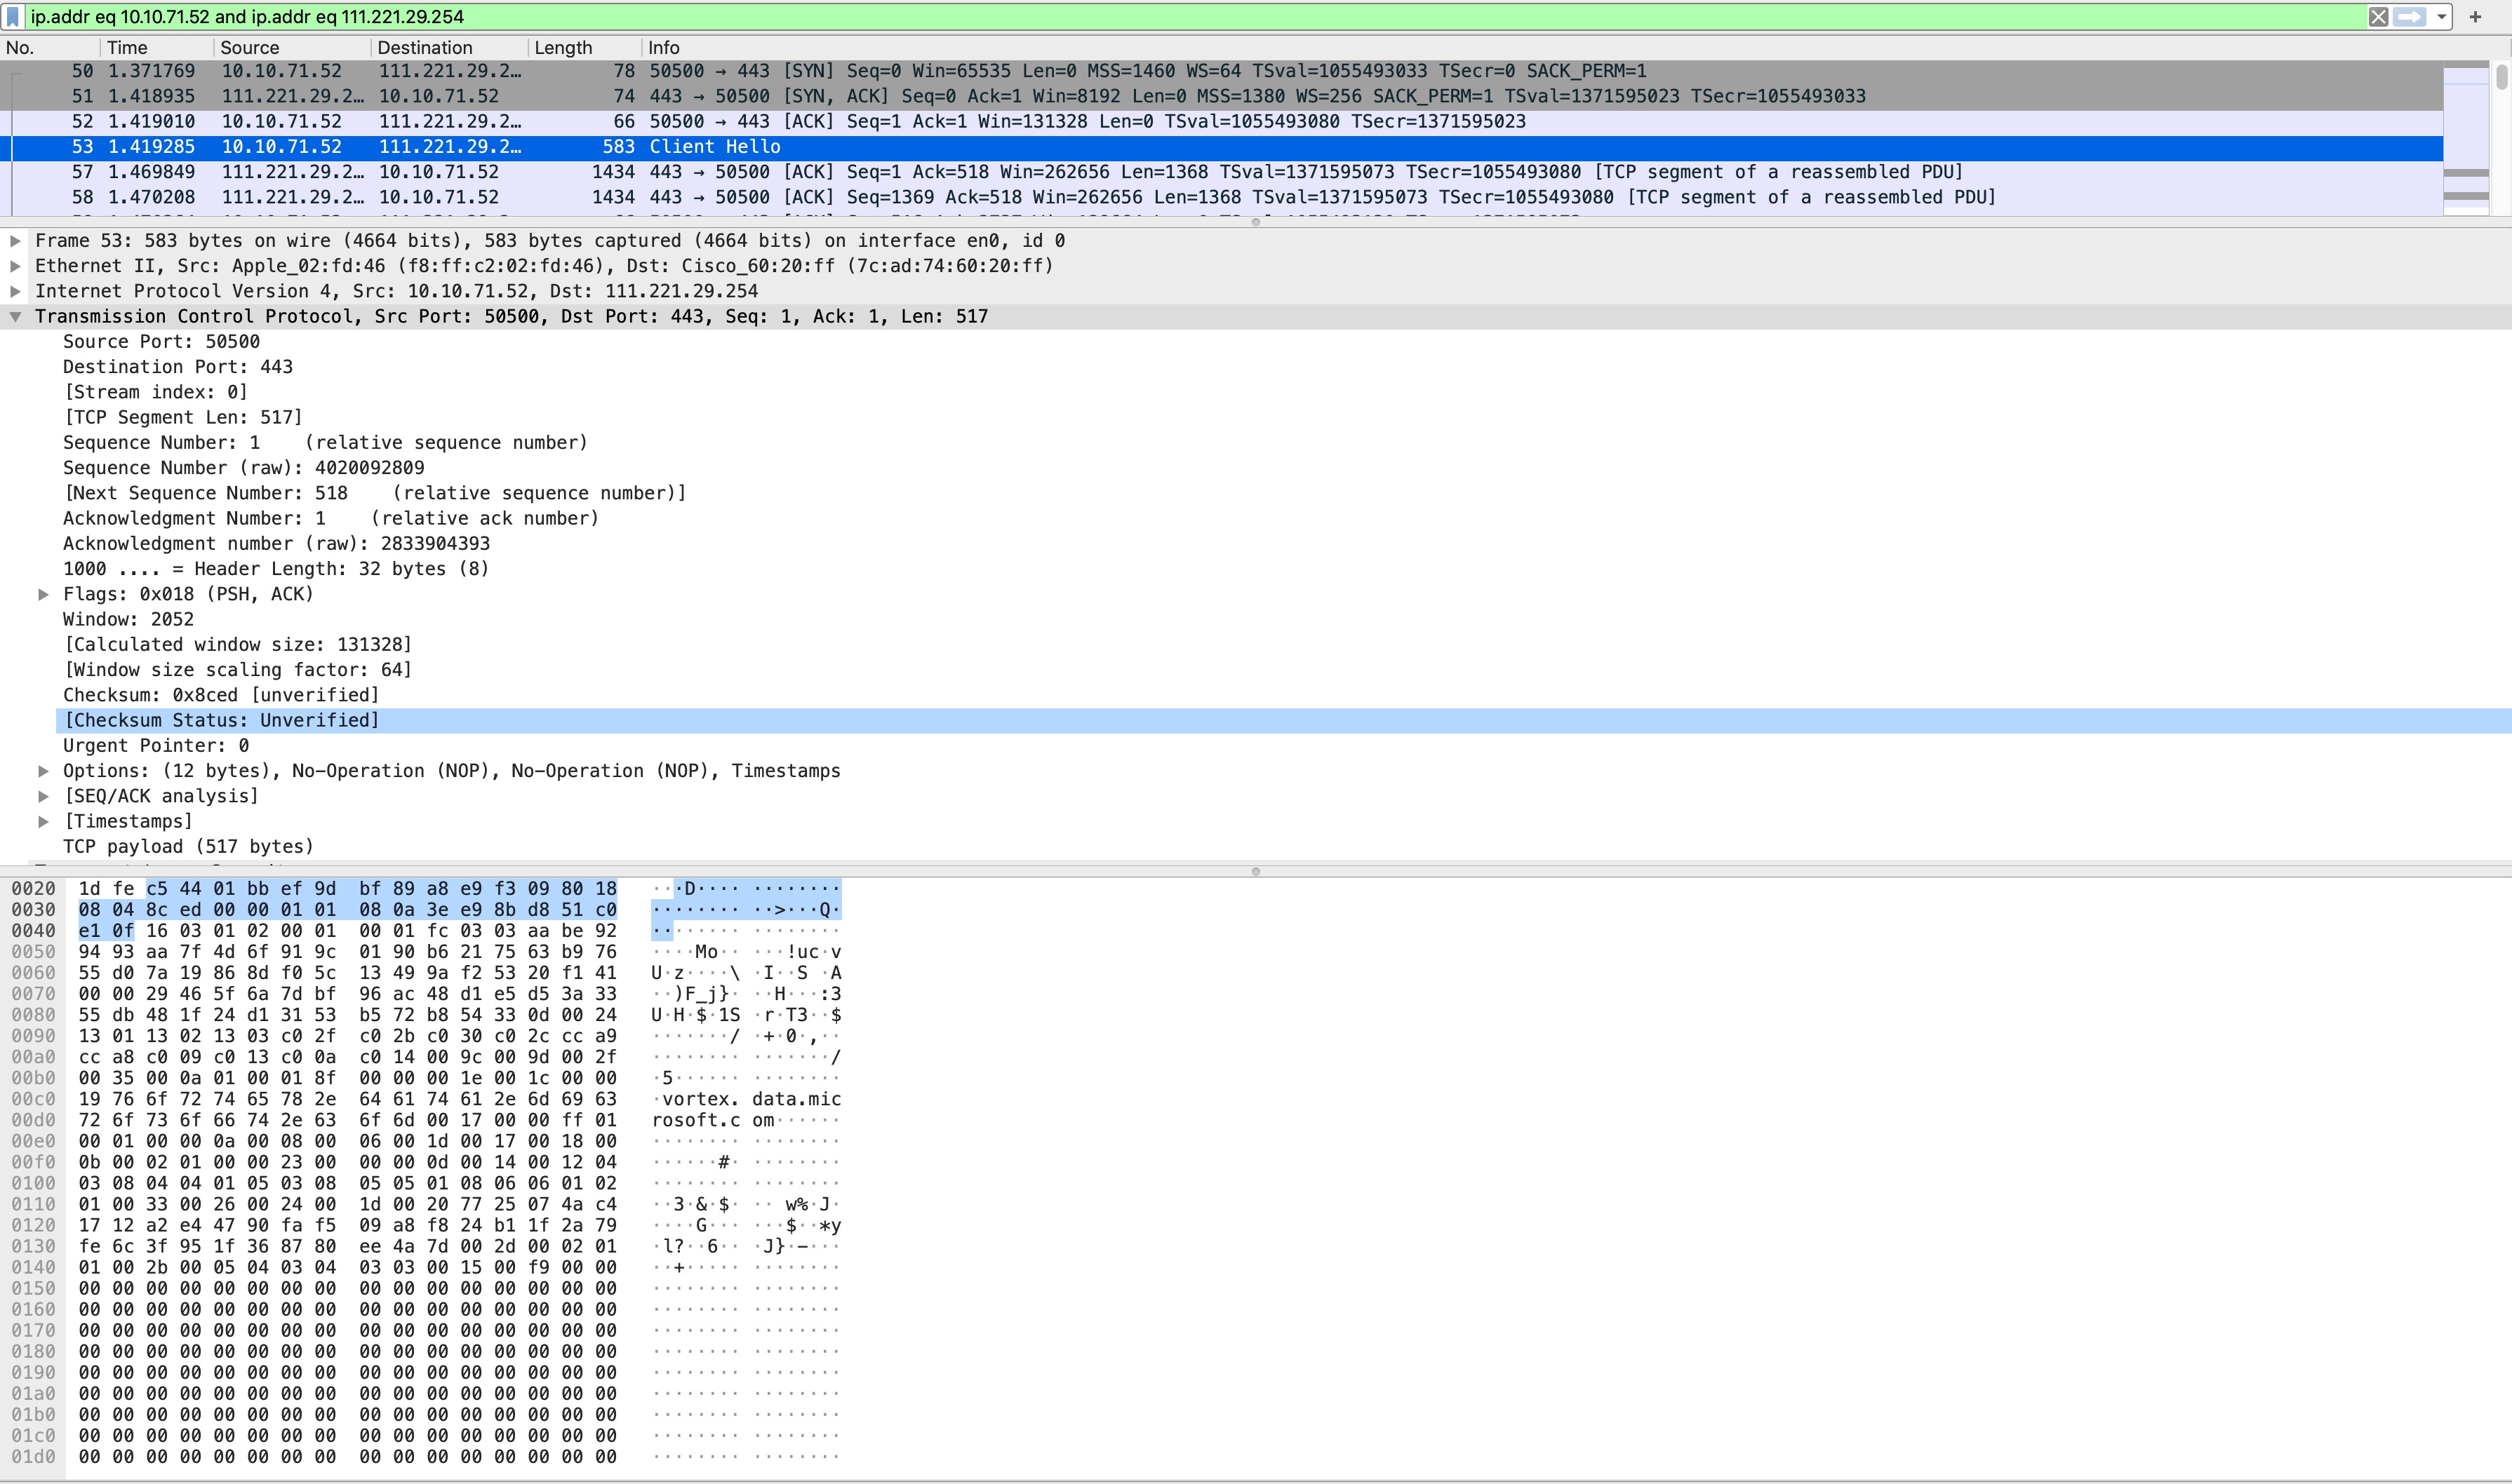Expand the Options: (12 bytes) node
The width and height of the screenshot is (2512, 1484).
[43, 771]
